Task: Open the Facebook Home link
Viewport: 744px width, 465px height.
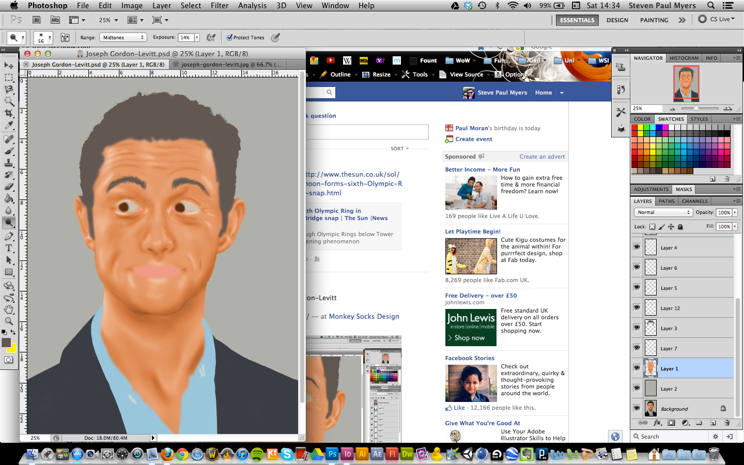Action: (x=544, y=92)
